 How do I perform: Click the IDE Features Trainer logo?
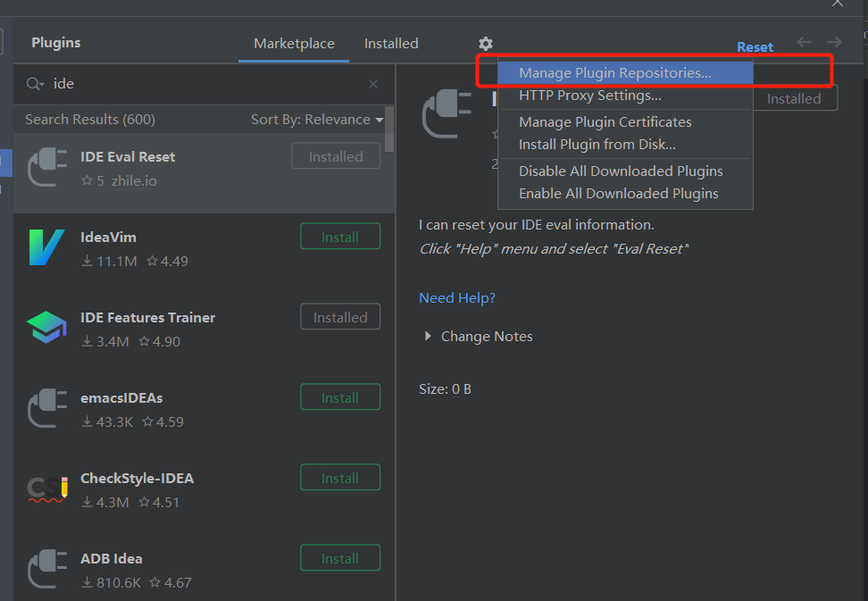coord(47,327)
